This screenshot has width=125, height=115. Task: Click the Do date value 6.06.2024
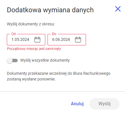tap(61, 39)
